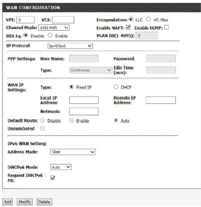The height and width of the screenshot is (207, 201).
Task: Click the PPP Password field
Action: coord(160,58)
